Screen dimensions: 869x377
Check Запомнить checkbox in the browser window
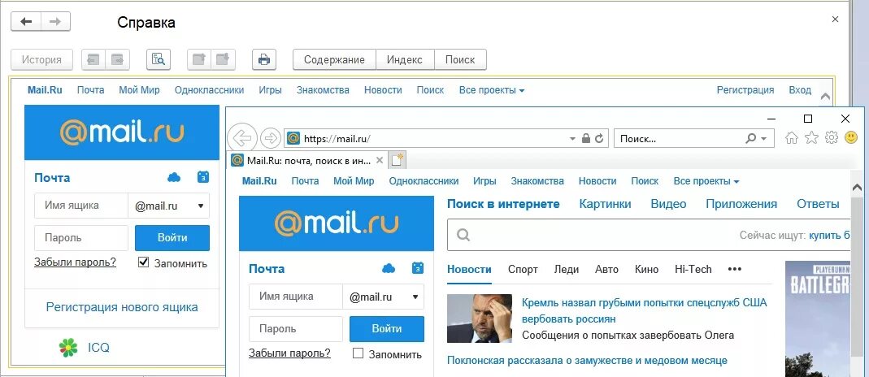tap(358, 353)
